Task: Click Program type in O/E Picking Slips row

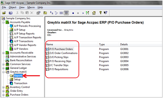Action: coord(104,57)
